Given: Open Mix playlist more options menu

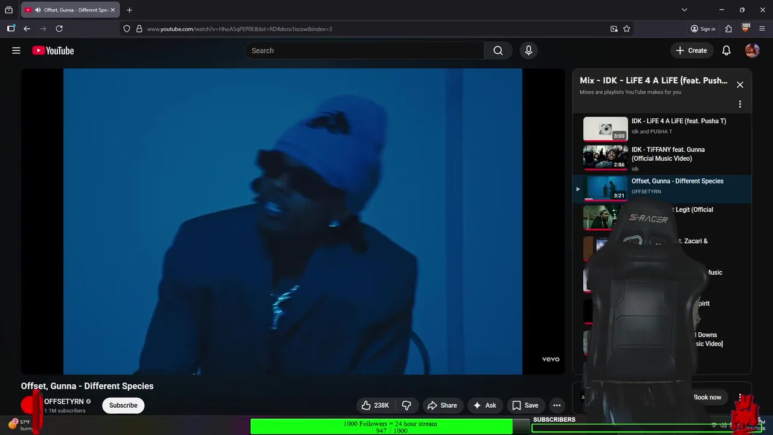Looking at the screenshot, I should tap(740, 104).
